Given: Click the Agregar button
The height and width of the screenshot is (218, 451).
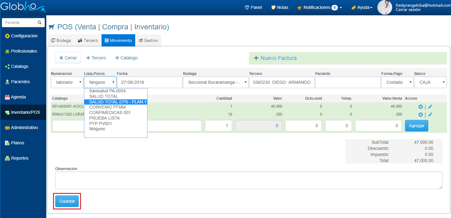Looking at the screenshot, I should coord(416,126).
